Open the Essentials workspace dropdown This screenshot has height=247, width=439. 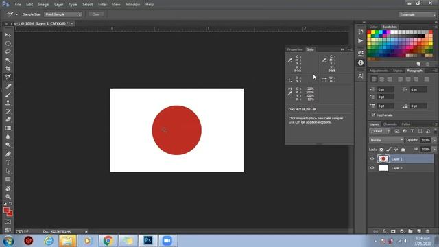pyautogui.click(x=418, y=14)
